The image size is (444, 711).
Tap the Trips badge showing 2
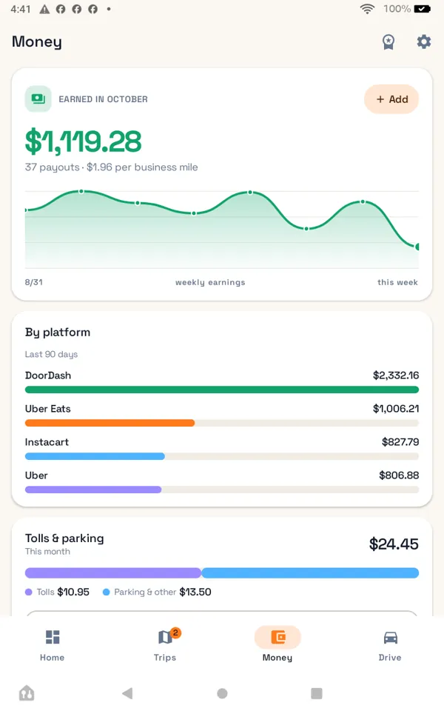(175, 632)
